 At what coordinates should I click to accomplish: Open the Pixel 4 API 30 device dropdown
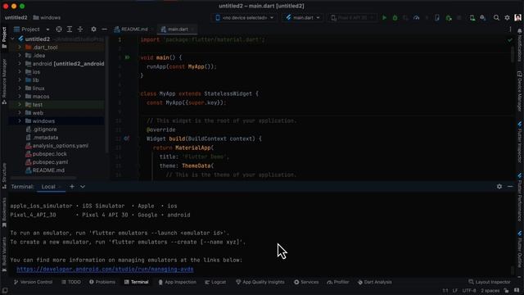click(x=352, y=17)
